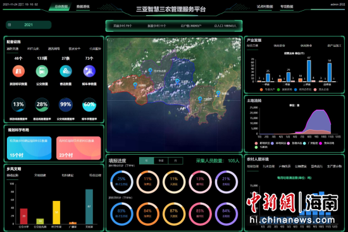
Task: Click the 60% cyan waiting shelter coverage gauge
Action: [89, 105]
